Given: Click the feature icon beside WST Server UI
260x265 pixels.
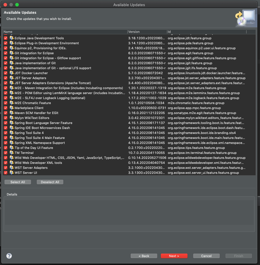Looking at the screenshot, I should click(x=12, y=173).
